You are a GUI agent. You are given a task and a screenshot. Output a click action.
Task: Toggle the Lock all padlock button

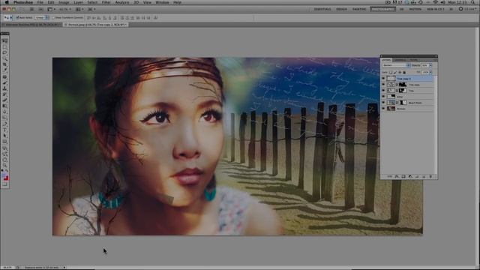coord(404,72)
